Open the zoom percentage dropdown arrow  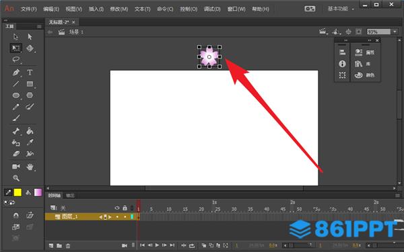[395, 32]
